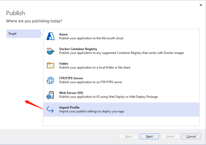Viewport: 206px width, 145px height.
Task: Click the yellow Folder publish icon
Action: (51, 65)
